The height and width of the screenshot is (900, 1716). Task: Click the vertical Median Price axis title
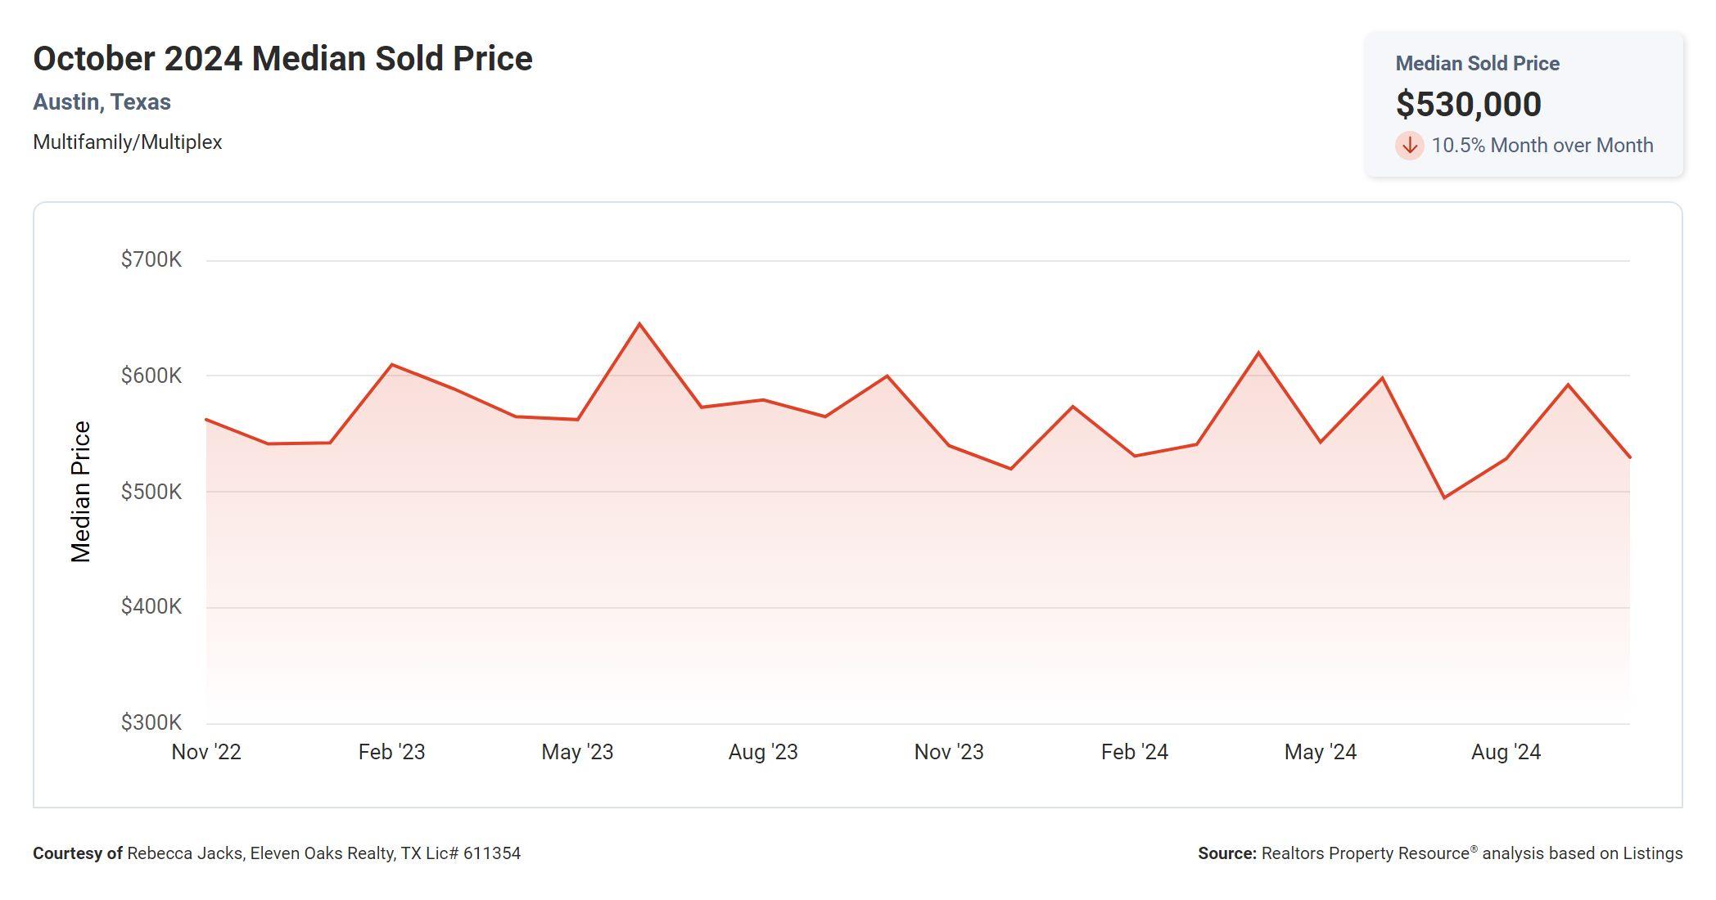(80, 492)
